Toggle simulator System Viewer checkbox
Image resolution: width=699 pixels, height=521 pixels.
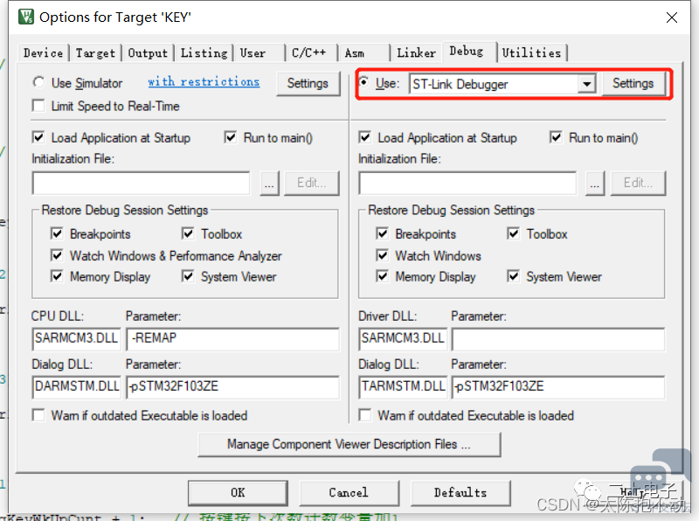[188, 276]
